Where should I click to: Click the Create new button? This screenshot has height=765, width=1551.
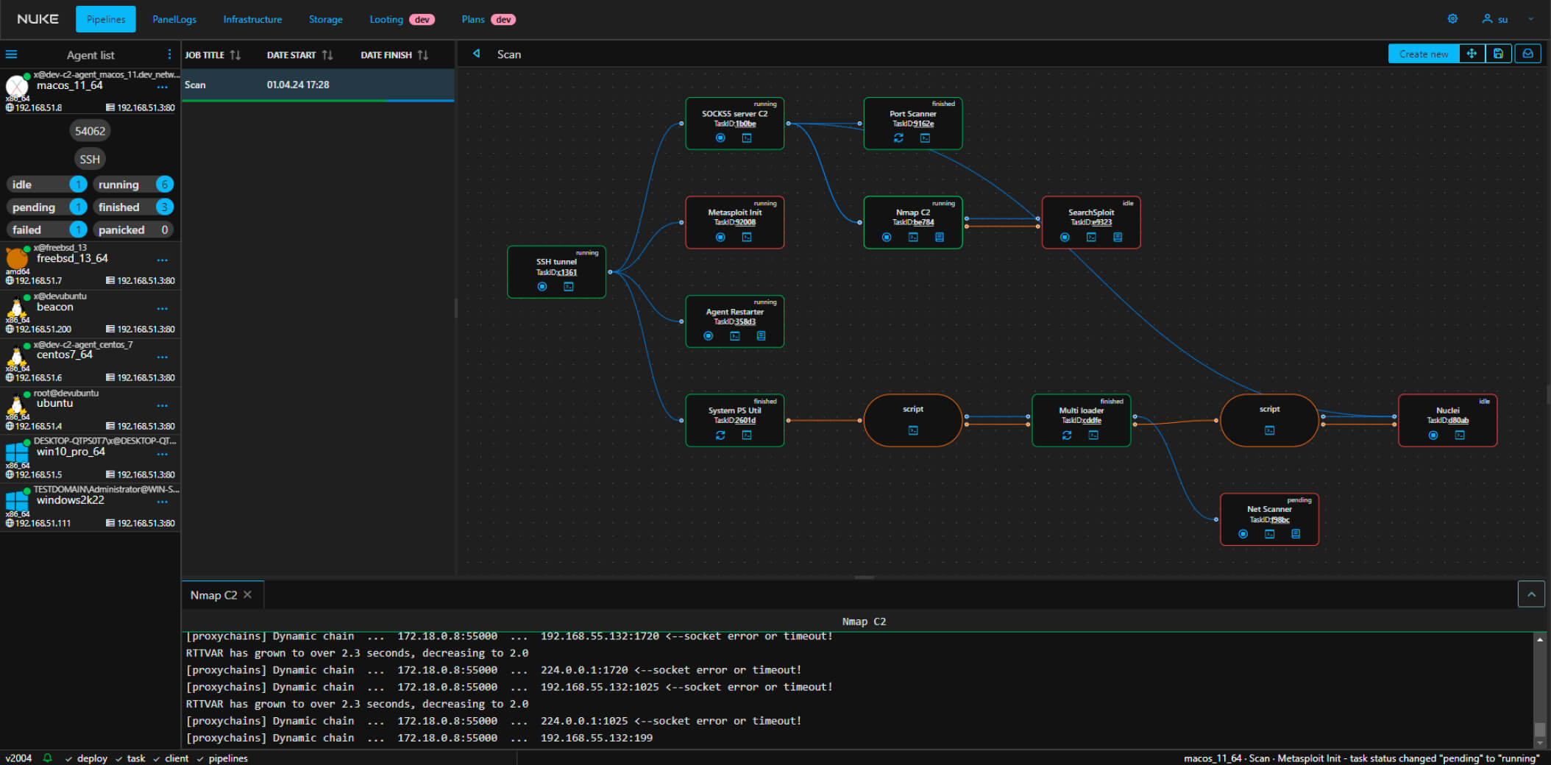(1424, 54)
